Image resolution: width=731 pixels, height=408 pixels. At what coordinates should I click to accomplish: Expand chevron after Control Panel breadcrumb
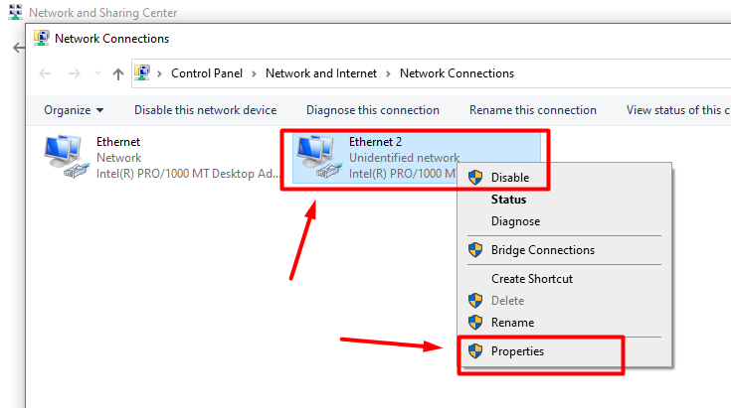point(254,73)
